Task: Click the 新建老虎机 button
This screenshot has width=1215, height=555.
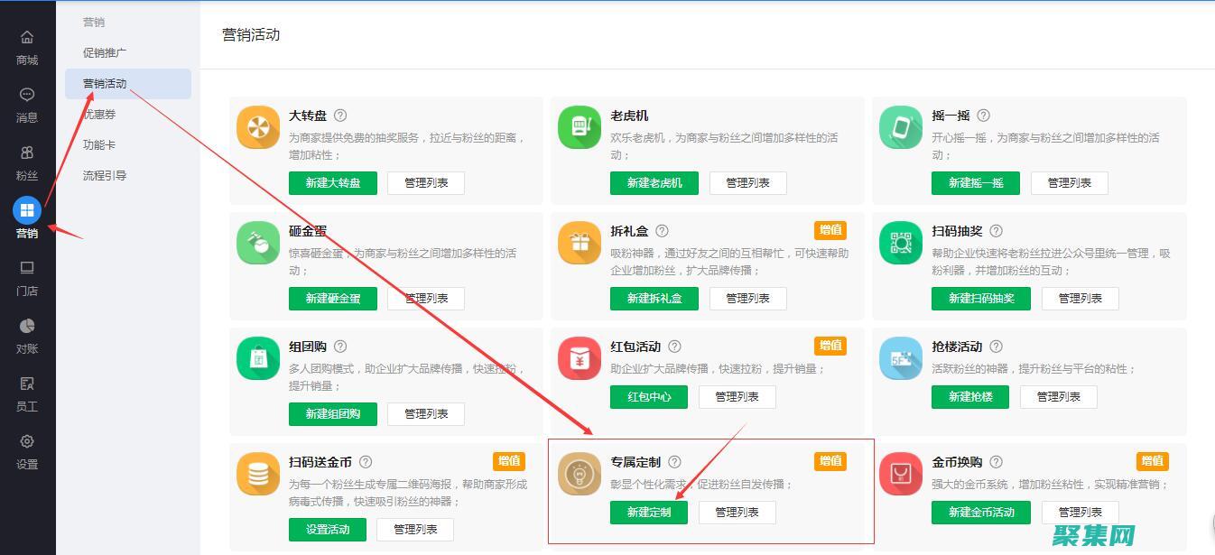Action: tap(654, 182)
